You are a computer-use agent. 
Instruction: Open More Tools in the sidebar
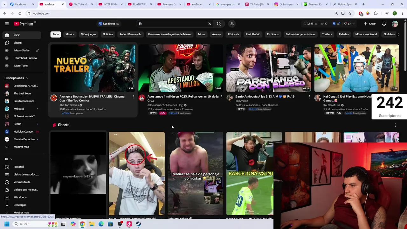[22, 66]
